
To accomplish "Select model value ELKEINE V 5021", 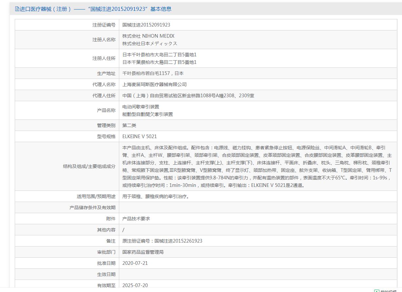I will pos(140,137).
